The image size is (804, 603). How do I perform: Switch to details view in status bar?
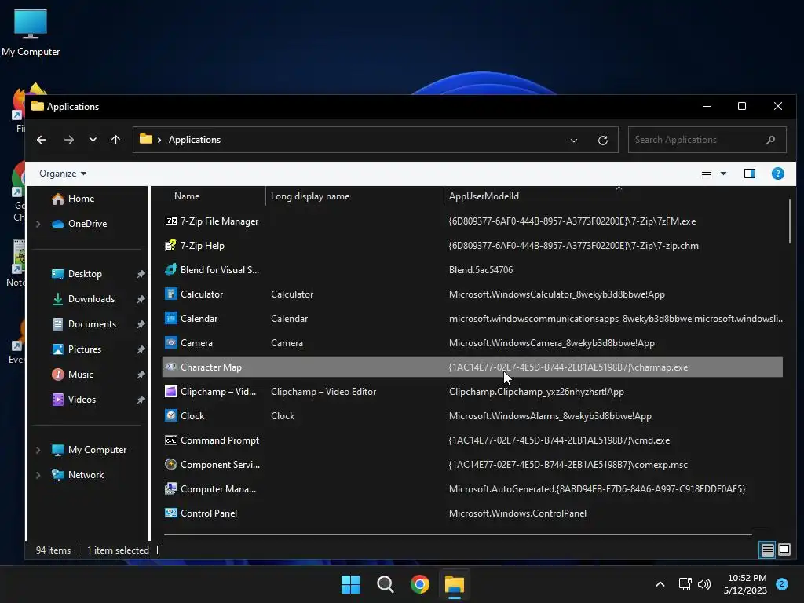[768, 550]
